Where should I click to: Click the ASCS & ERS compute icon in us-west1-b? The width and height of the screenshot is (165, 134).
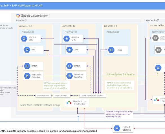click(x=67, y=39)
